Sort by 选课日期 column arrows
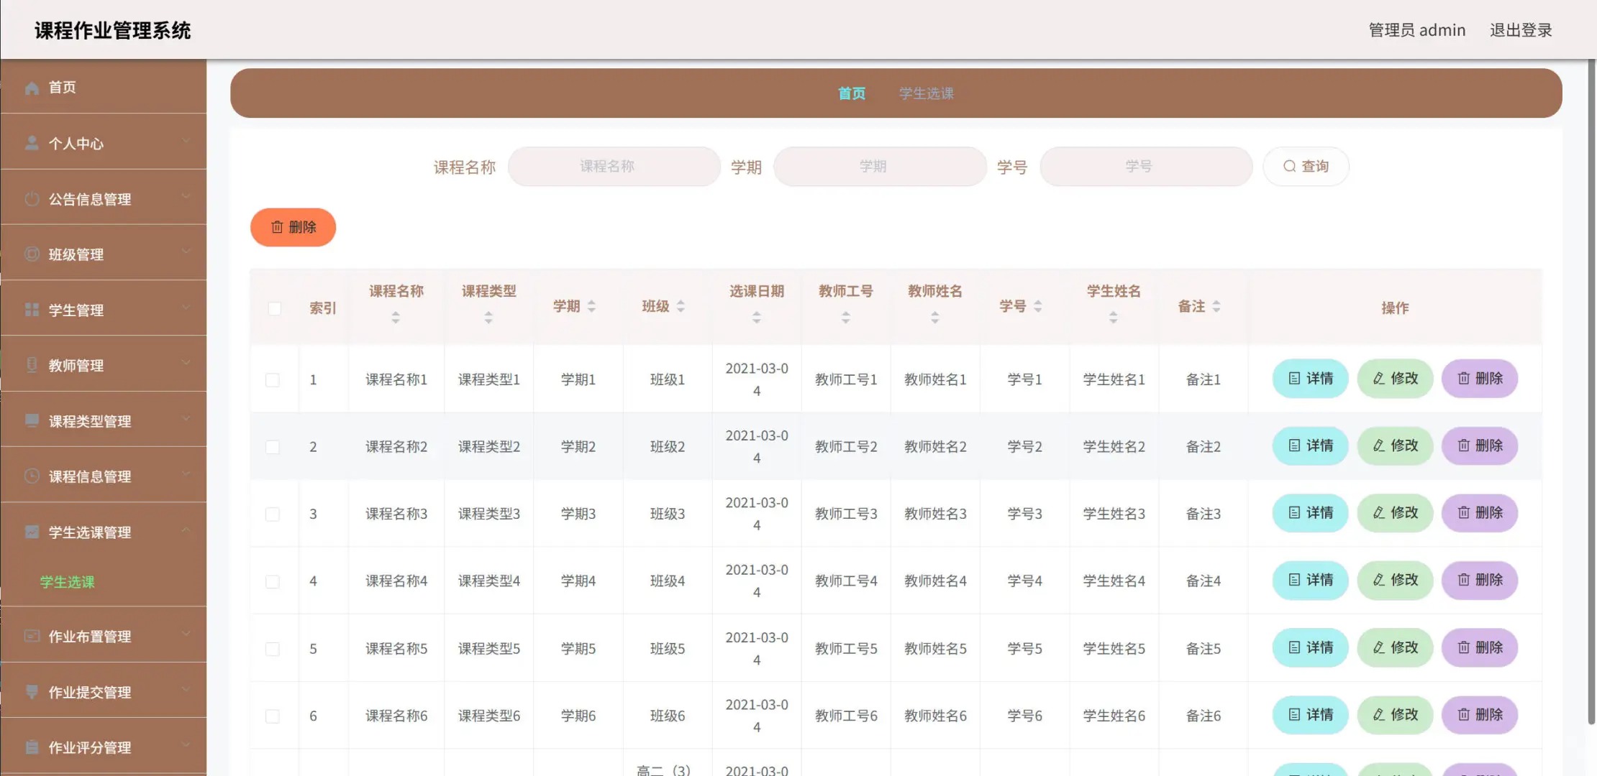The height and width of the screenshot is (776, 1597). click(757, 318)
